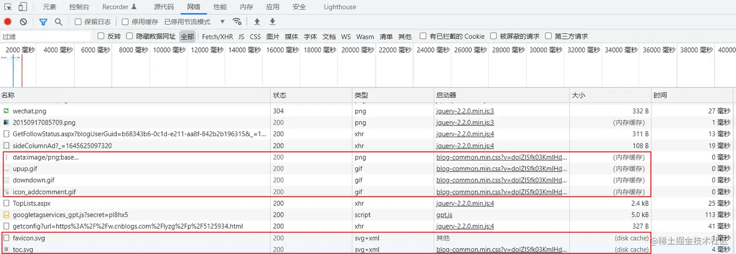736x254 pixels.
Task: Filter by CSS requests
Action: click(x=255, y=36)
